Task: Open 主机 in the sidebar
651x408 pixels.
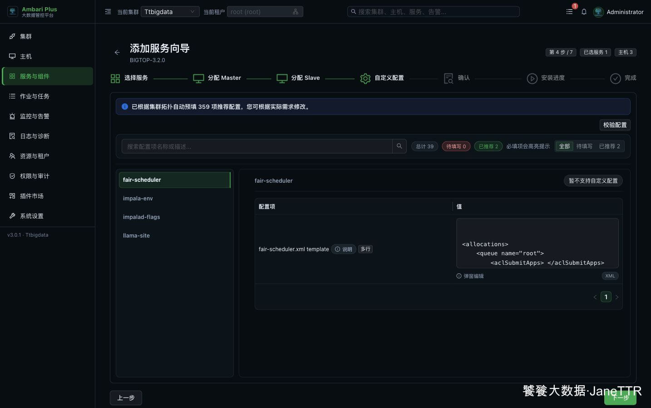Action: tap(48, 56)
